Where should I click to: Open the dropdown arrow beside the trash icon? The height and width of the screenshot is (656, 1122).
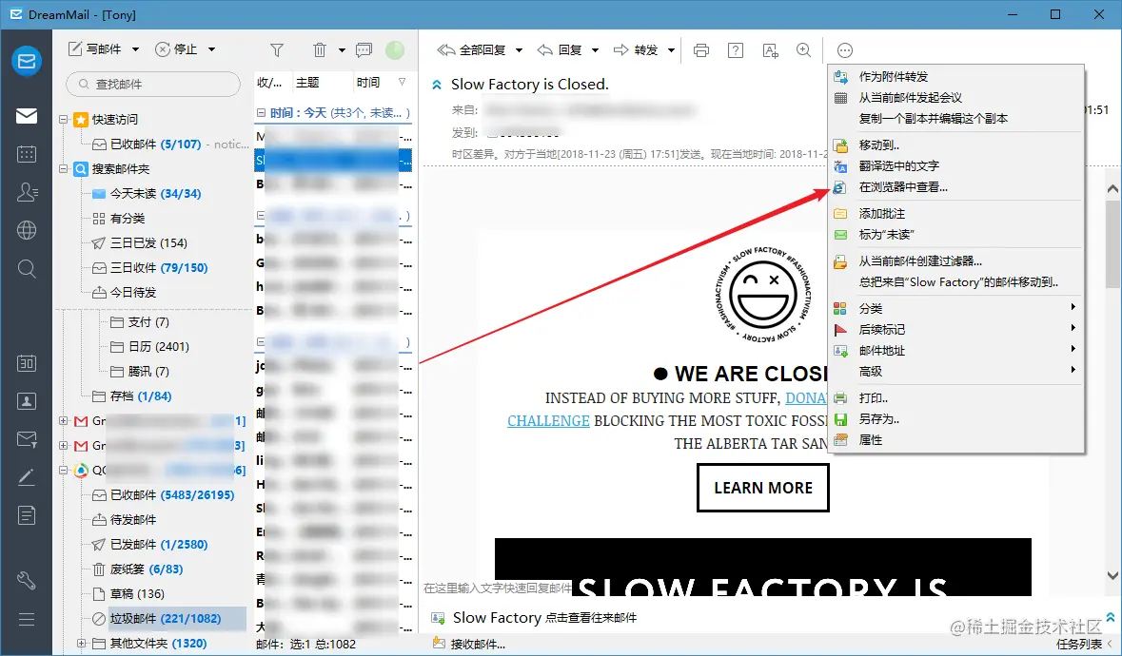click(342, 50)
